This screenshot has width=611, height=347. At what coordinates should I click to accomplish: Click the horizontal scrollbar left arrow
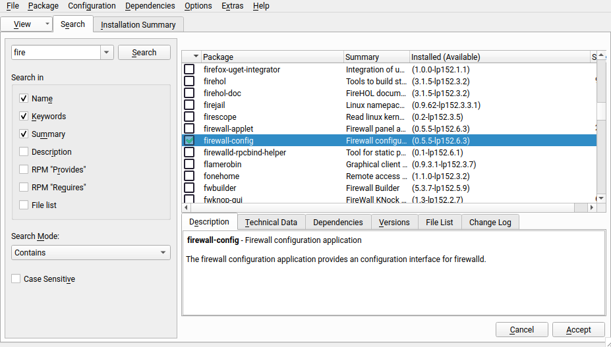pos(187,207)
